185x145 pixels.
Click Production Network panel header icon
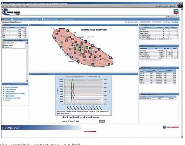tap(140, 25)
